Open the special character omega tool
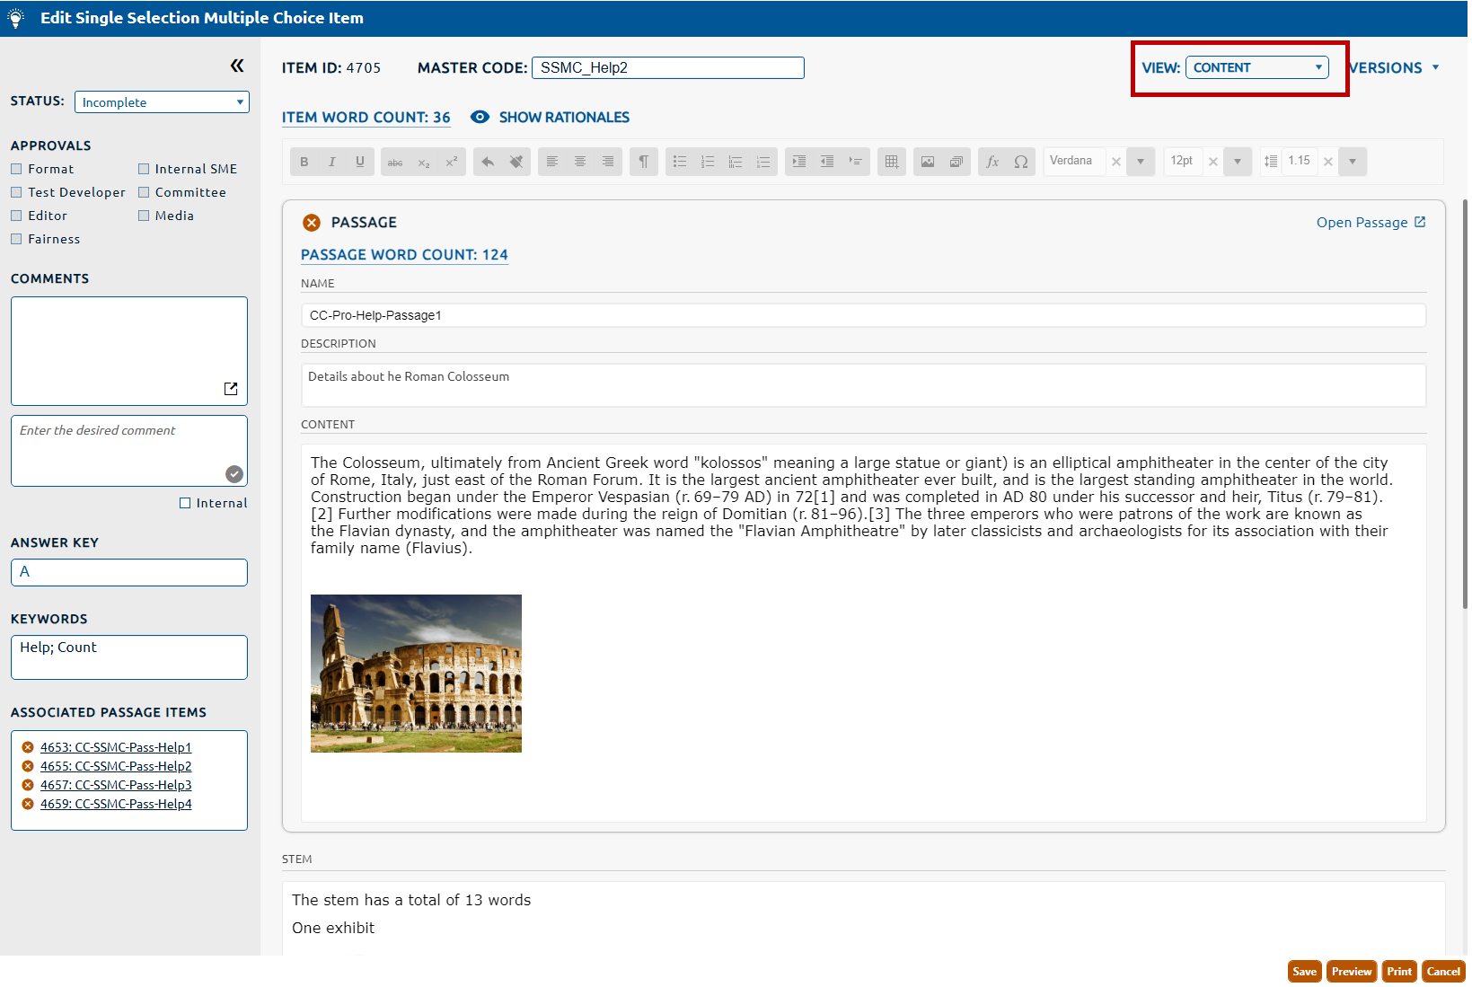The height and width of the screenshot is (987, 1472). click(1021, 162)
